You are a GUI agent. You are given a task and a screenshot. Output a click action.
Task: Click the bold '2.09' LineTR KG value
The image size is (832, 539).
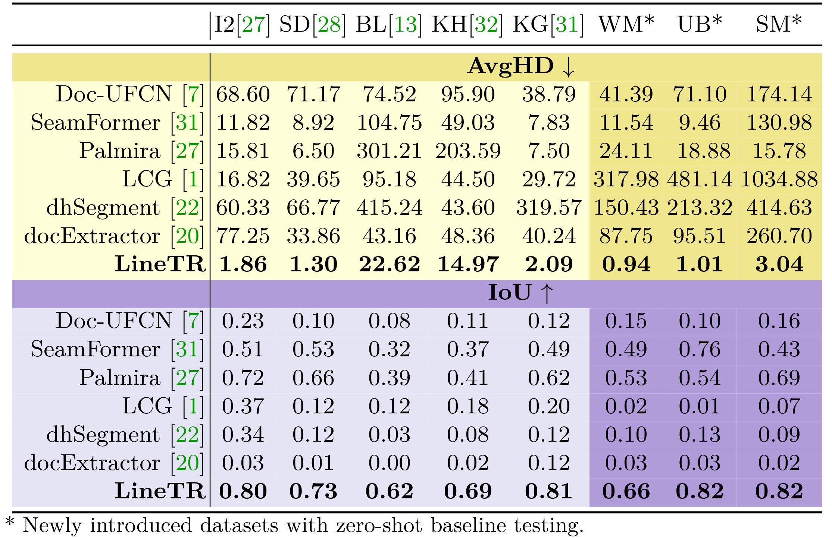(x=549, y=264)
